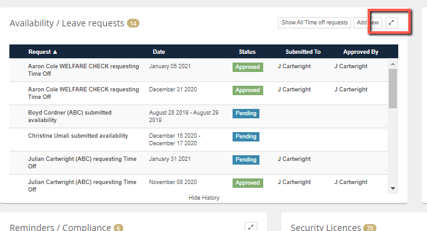The width and height of the screenshot is (427, 231).
Task: Open Julian Cartwright January 31 2021 Pending badge
Action: (x=246, y=160)
